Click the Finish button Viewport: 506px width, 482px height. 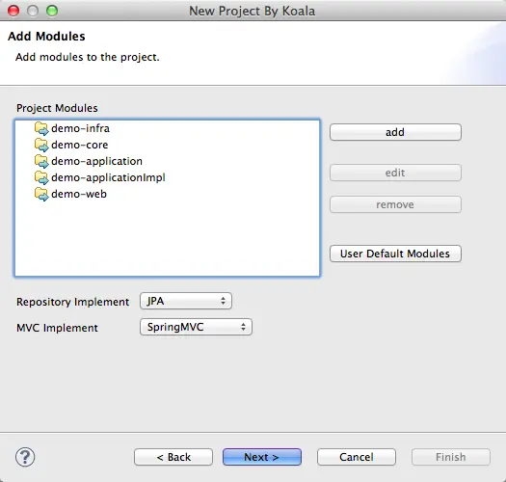[x=451, y=457]
